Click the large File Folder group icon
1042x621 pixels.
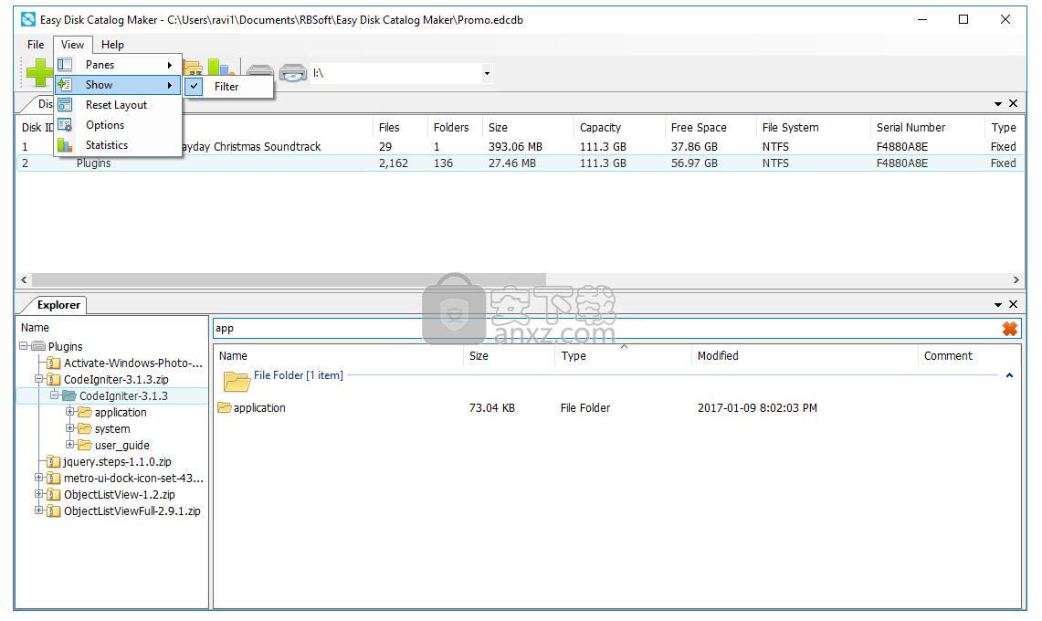[x=237, y=382]
